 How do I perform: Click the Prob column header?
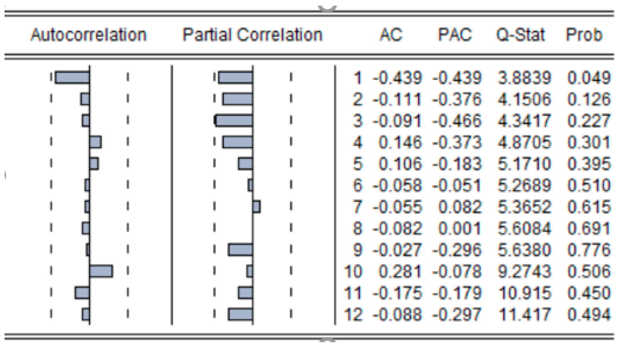[584, 35]
